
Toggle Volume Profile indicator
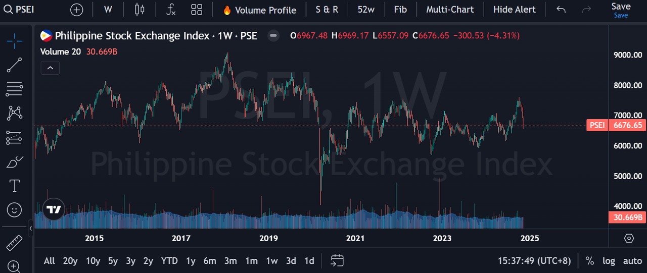259,10
